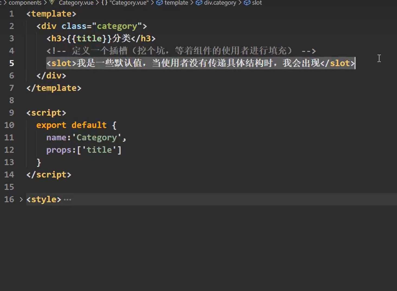Click the braces icon in breadcrumb
The width and height of the screenshot is (397, 291).
[104, 3]
